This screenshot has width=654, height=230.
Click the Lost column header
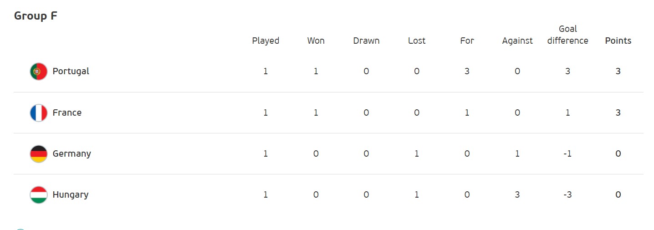[x=417, y=41]
